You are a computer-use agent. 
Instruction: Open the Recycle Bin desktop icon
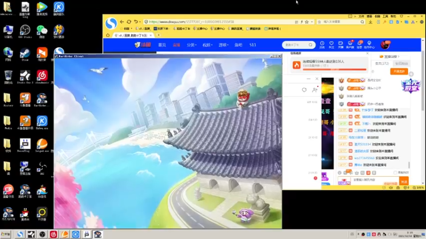click(x=8, y=76)
